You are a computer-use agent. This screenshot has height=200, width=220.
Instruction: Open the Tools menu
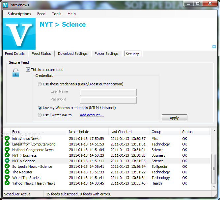56,14
